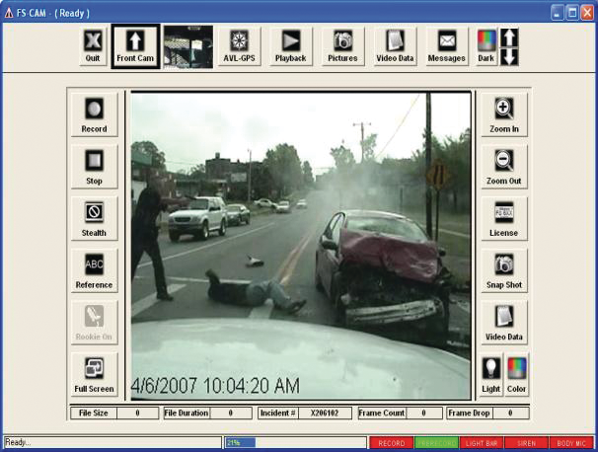Open Playback mode
This screenshot has width=598, height=452.
[x=291, y=45]
